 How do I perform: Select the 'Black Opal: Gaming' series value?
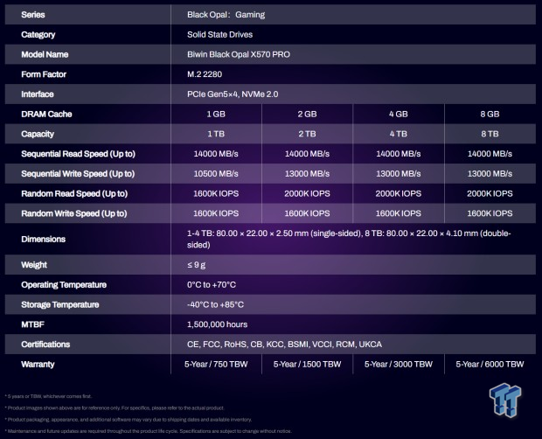[226, 15]
